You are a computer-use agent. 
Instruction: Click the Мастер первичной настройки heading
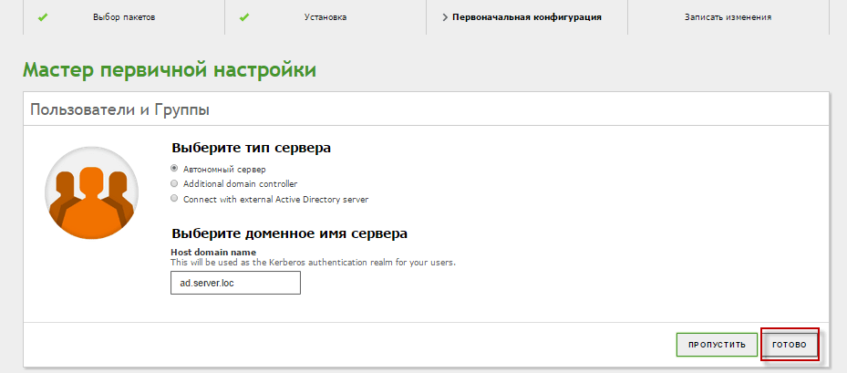170,70
